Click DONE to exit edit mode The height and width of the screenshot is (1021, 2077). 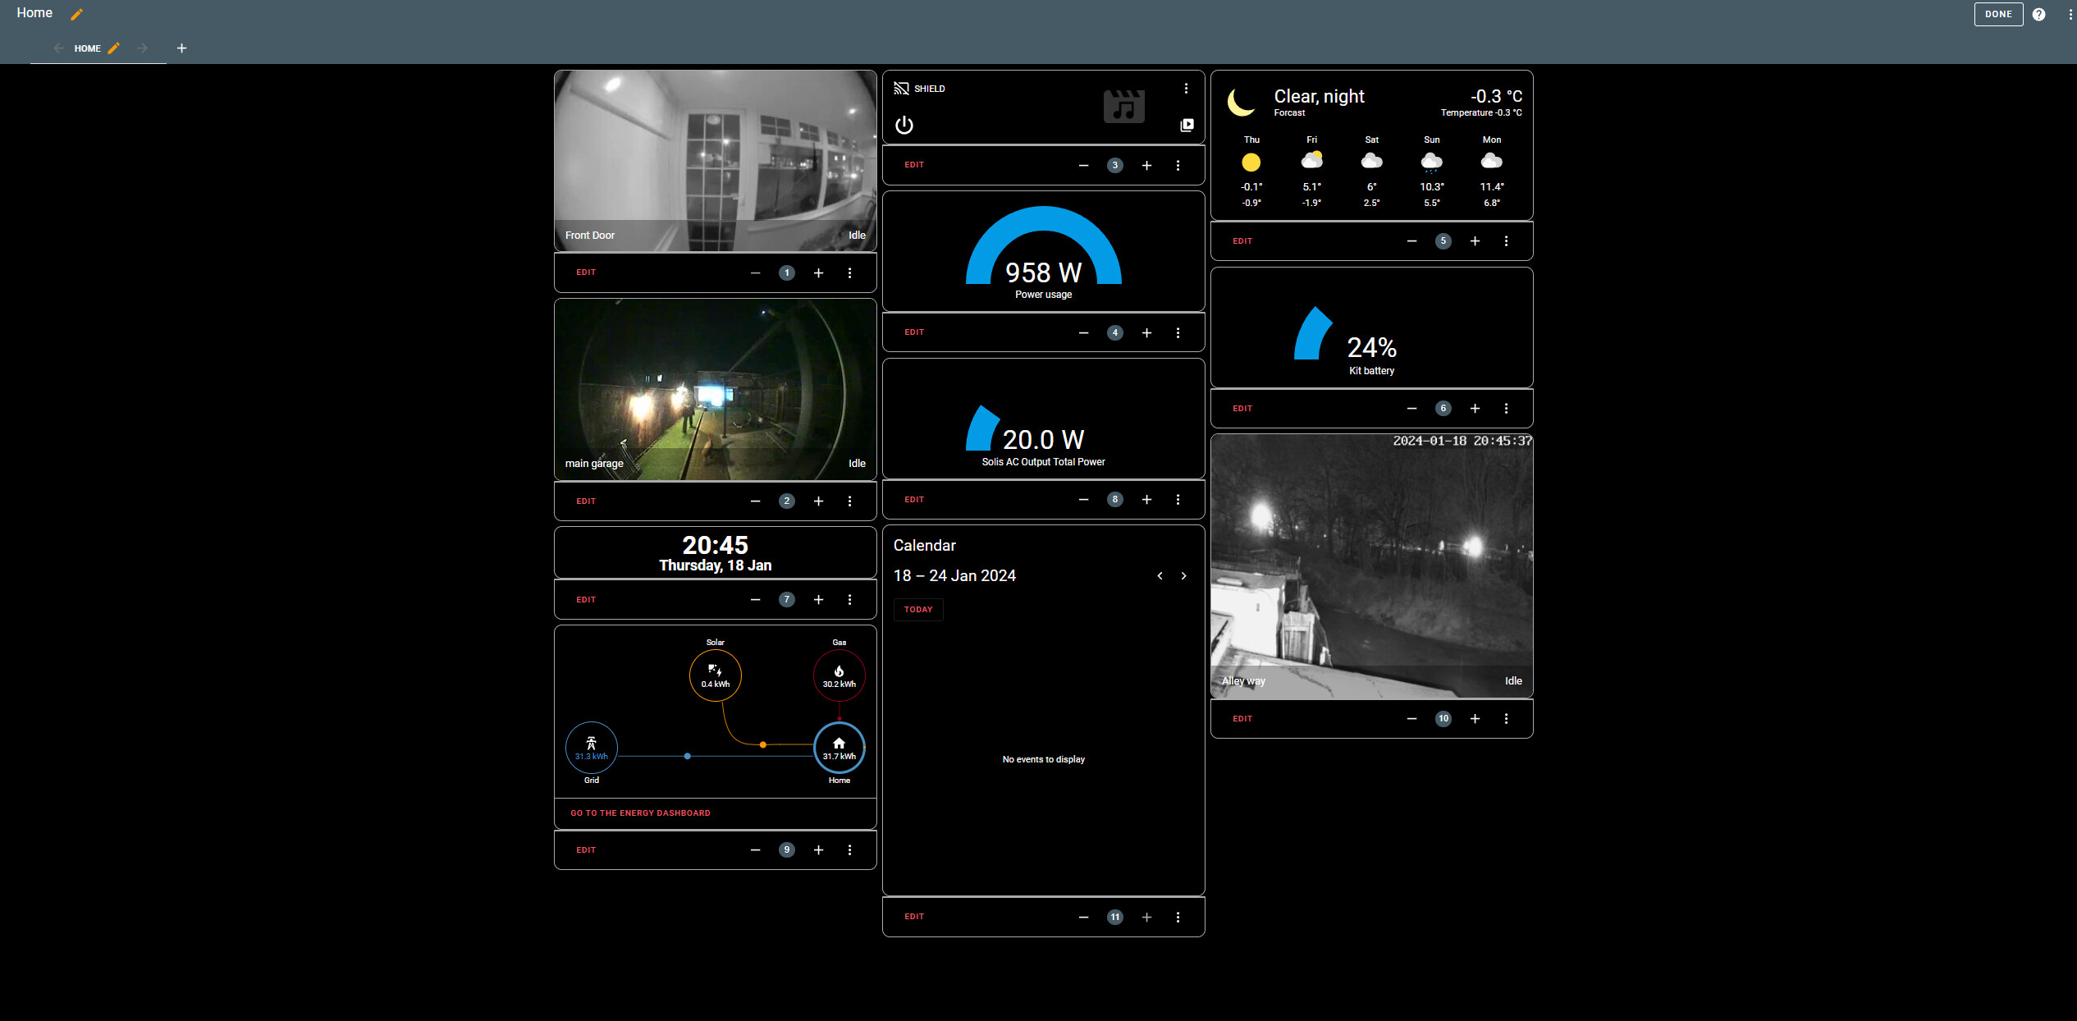[x=1998, y=14]
